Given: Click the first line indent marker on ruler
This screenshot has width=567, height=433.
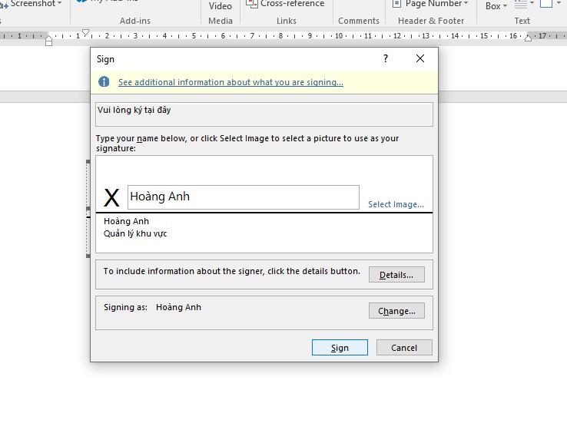Looking at the screenshot, I should (x=85, y=32).
